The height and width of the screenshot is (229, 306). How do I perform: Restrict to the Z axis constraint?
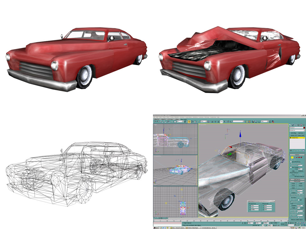218,122
